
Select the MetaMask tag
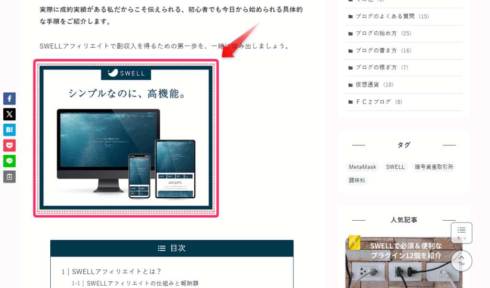pyautogui.click(x=363, y=167)
